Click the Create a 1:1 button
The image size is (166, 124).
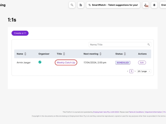(x=20, y=33)
